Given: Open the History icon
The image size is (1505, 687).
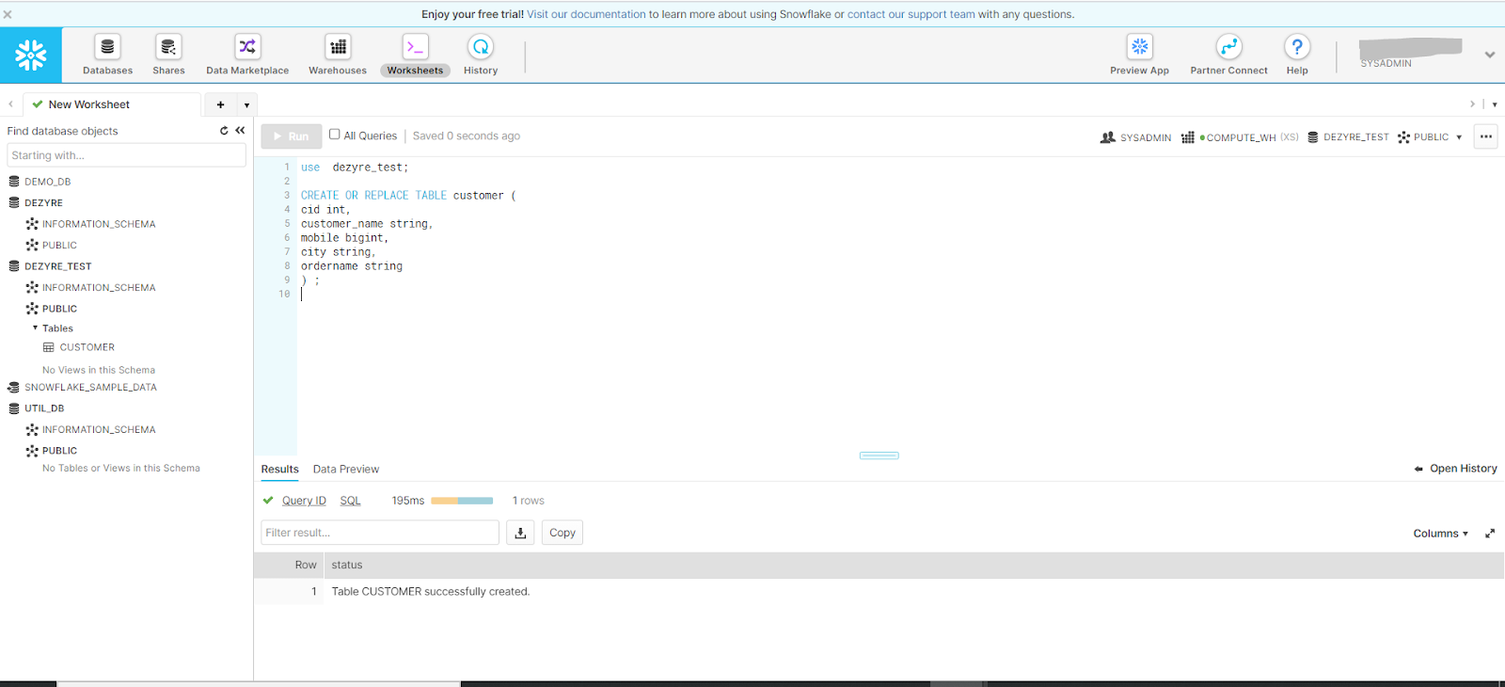Looking at the screenshot, I should pos(481,47).
